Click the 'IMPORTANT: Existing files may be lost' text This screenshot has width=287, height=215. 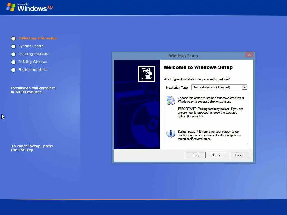click(x=210, y=113)
